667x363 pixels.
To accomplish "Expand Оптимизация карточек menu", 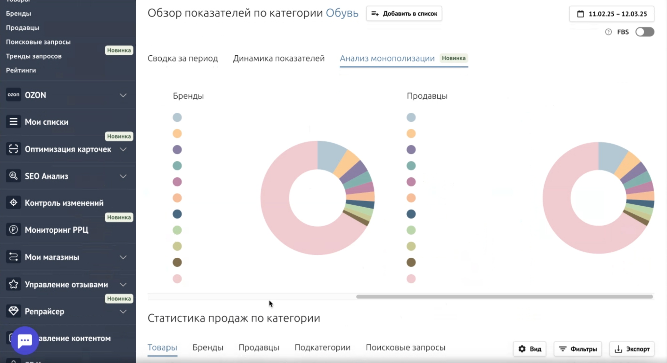I will pos(124,149).
